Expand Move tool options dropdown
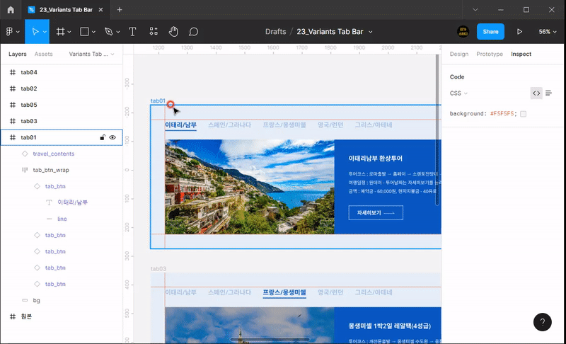The width and height of the screenshot is (566, 344). pyautogui.click(x=45, y=32)
